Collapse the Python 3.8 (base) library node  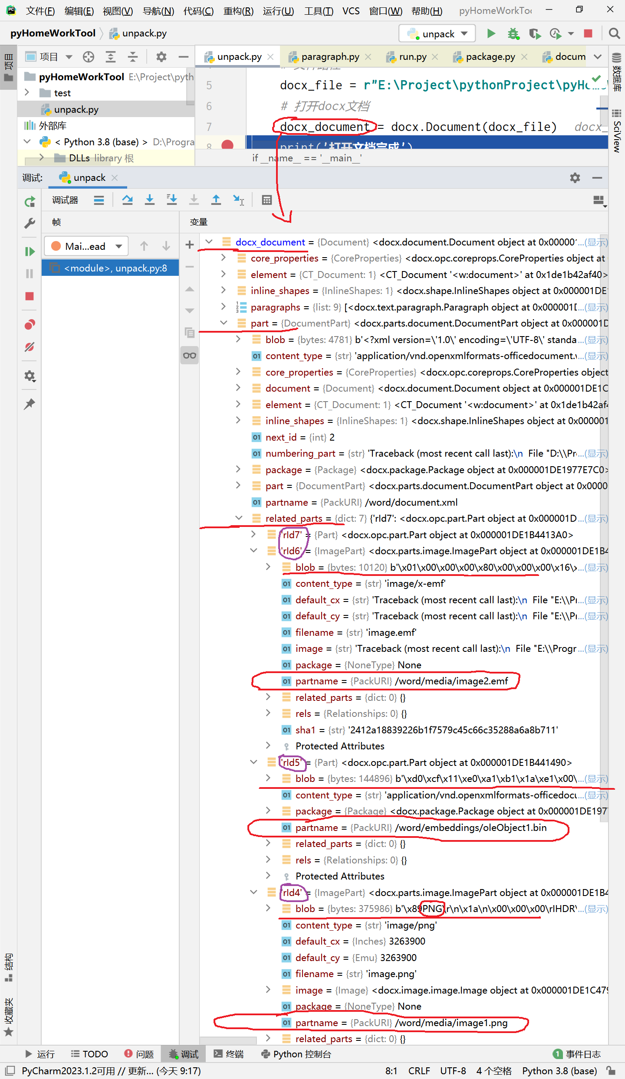tap(27, 142)
